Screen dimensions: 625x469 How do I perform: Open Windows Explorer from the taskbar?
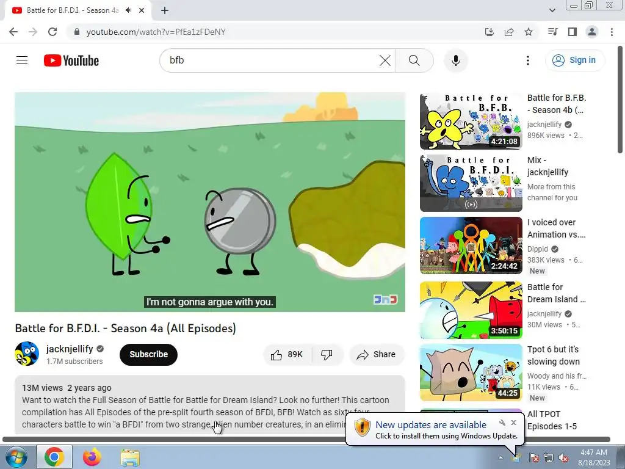click(130, 457)
